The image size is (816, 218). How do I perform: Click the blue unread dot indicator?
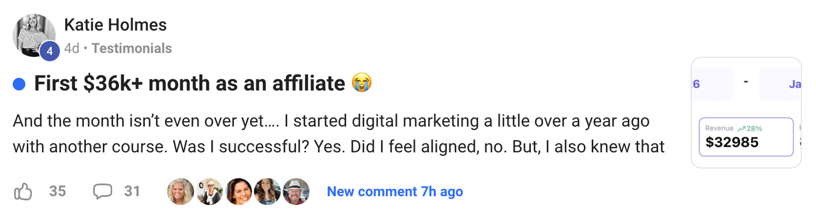[x=19, y=84]
